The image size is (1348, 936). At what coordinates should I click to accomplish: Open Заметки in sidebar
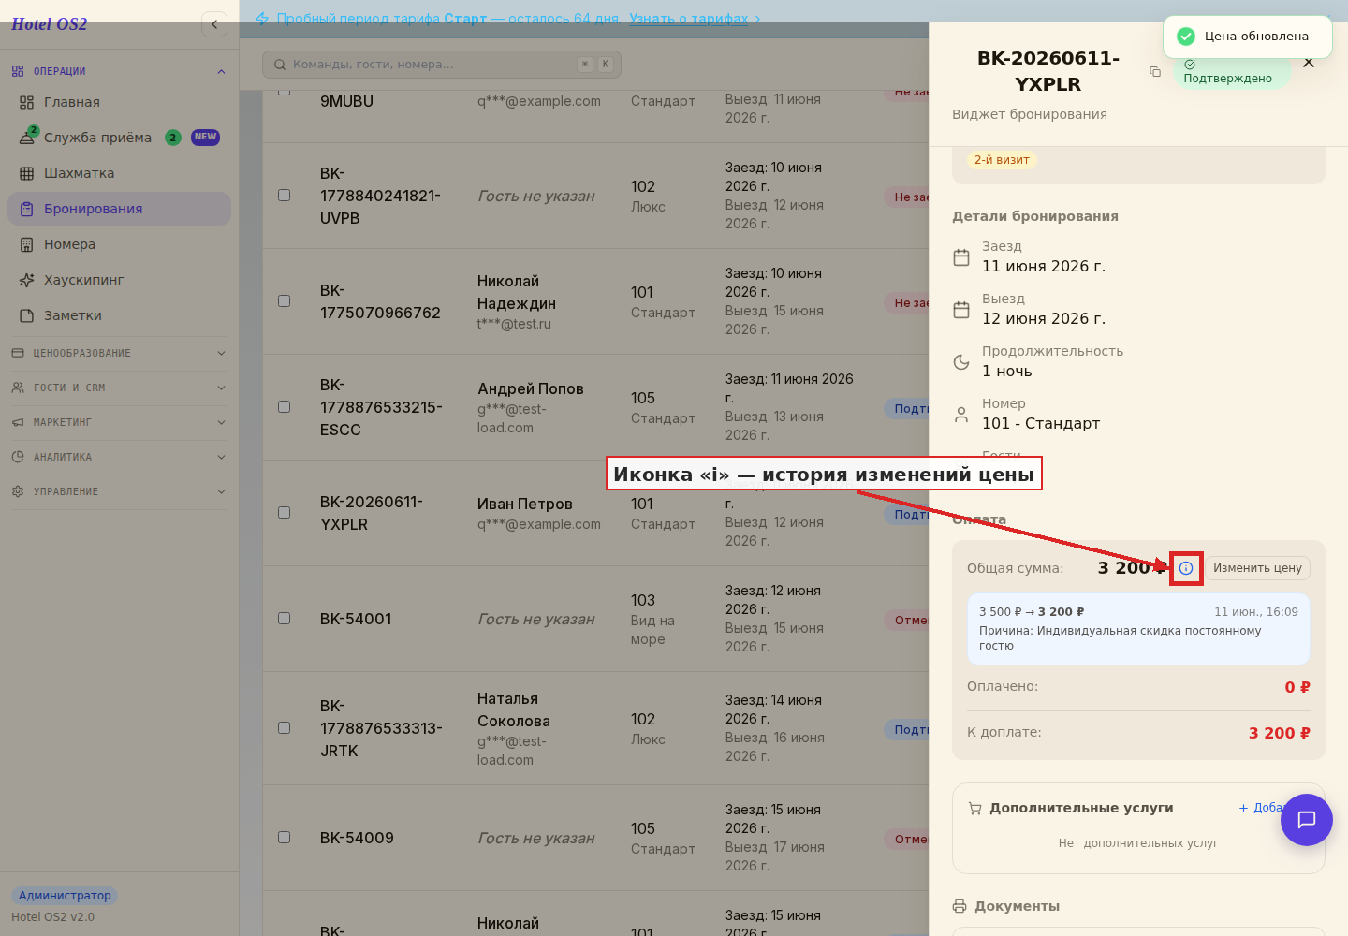tap(119, 315)
